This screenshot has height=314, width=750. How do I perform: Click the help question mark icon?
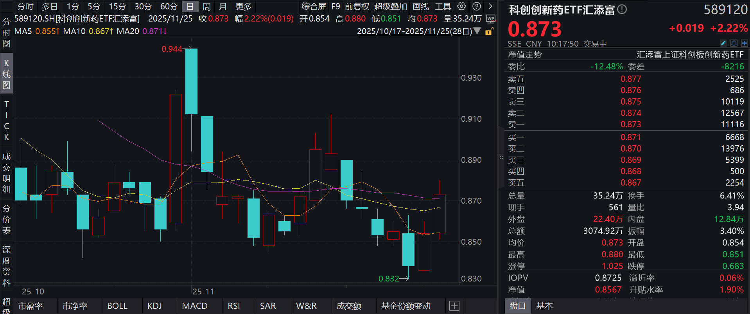coord(476,6)
